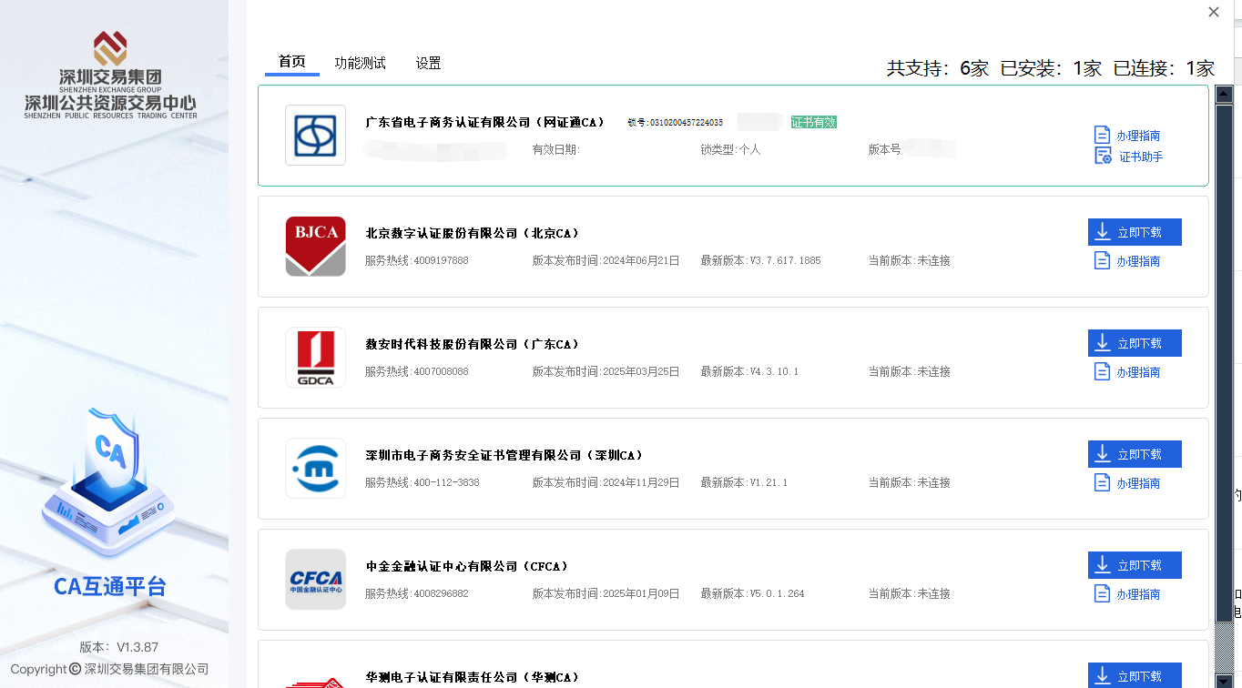Open 办理指南 for 北京CA
The width and height of the screenshot is (1242, 688).
pyautogui.click(x=1128, y=261)
